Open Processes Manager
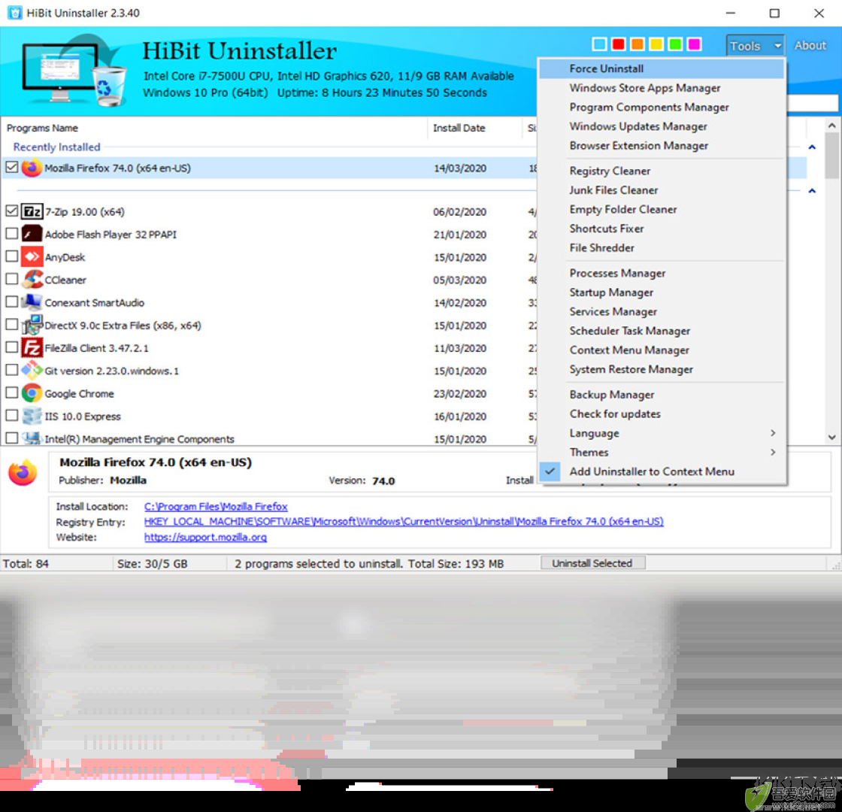 coord(662,274)
